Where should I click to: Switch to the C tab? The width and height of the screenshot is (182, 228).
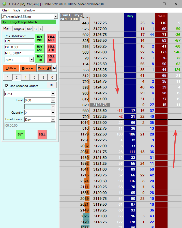(36, 29)
